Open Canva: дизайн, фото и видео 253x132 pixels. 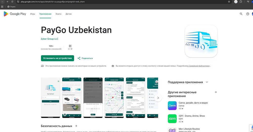pyautogui.click(x=193, y=103)
